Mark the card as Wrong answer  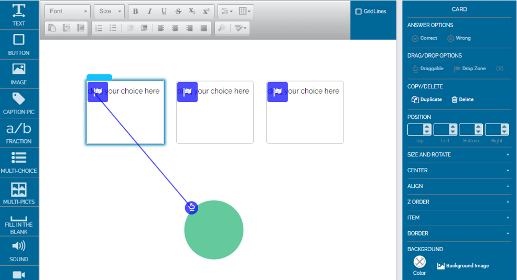[x=459, y=38]
